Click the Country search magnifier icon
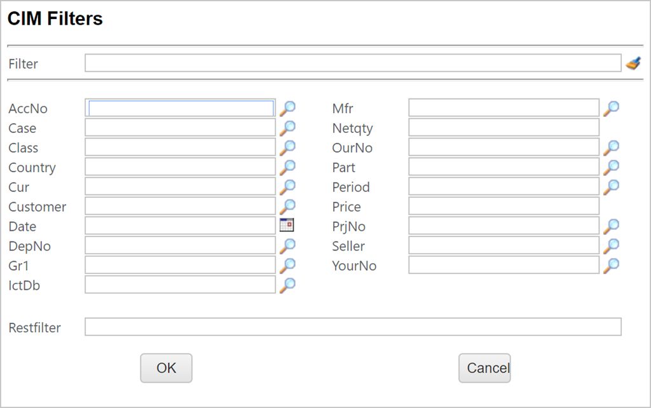The image size is (651, 408). (288, 167)
